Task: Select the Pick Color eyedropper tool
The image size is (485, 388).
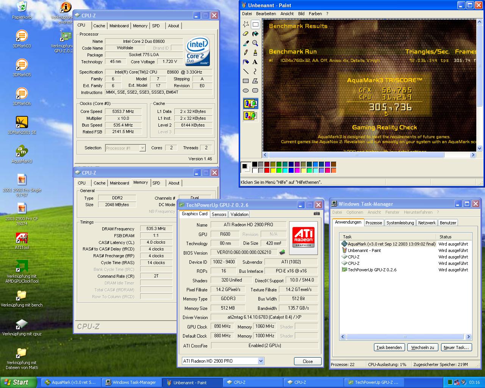Action: point(246,43)
